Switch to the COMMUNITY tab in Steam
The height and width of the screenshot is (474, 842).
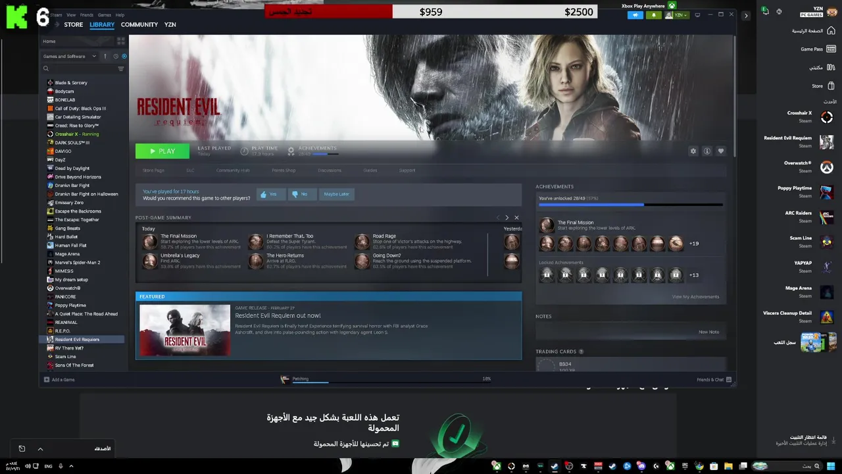pos(139,24)
